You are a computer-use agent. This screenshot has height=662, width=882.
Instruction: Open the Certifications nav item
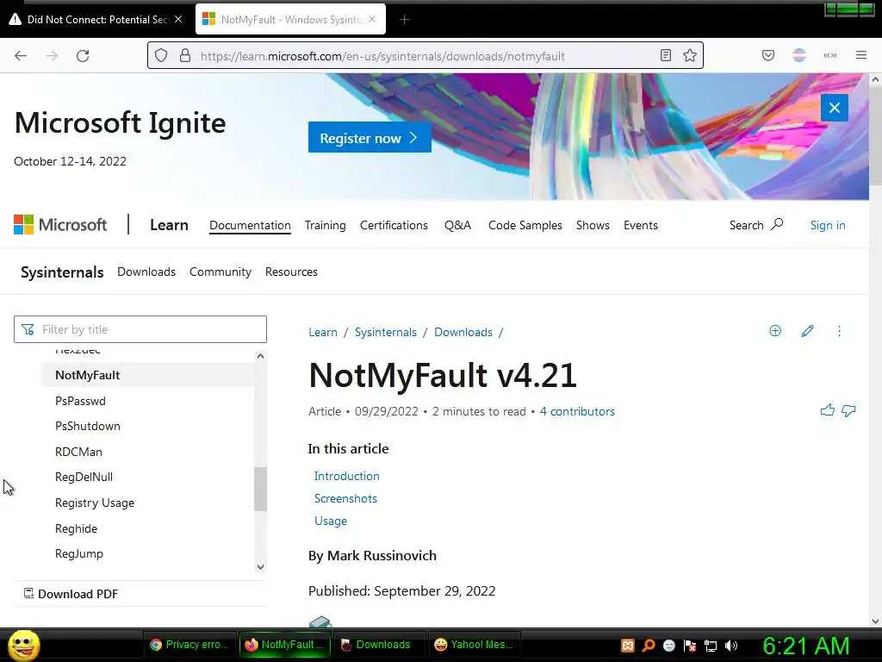(394, 225)
